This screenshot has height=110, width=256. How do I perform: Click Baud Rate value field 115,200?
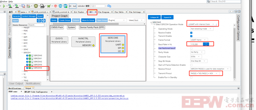197,44
